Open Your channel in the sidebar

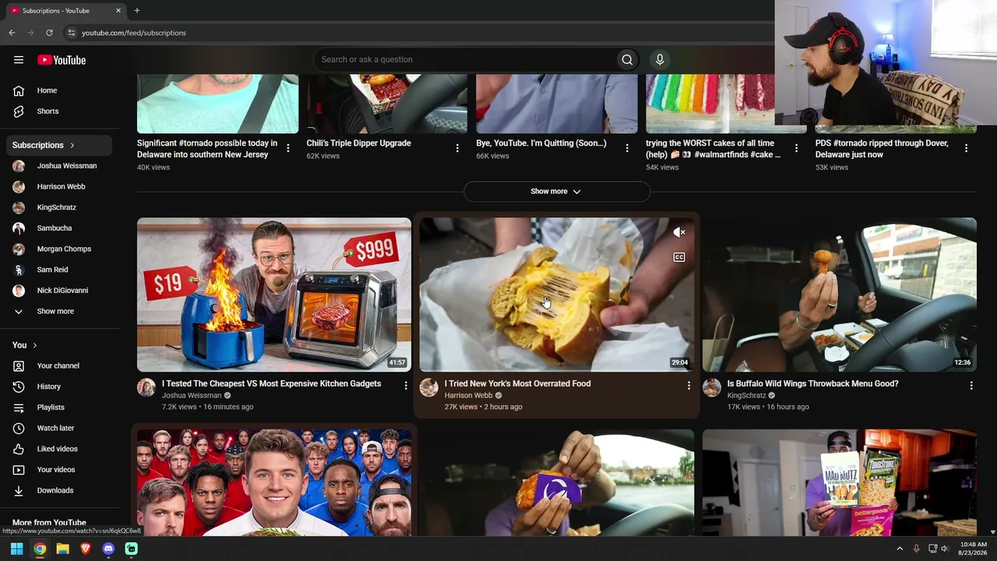pyautogui.click(x=59, y=365)
